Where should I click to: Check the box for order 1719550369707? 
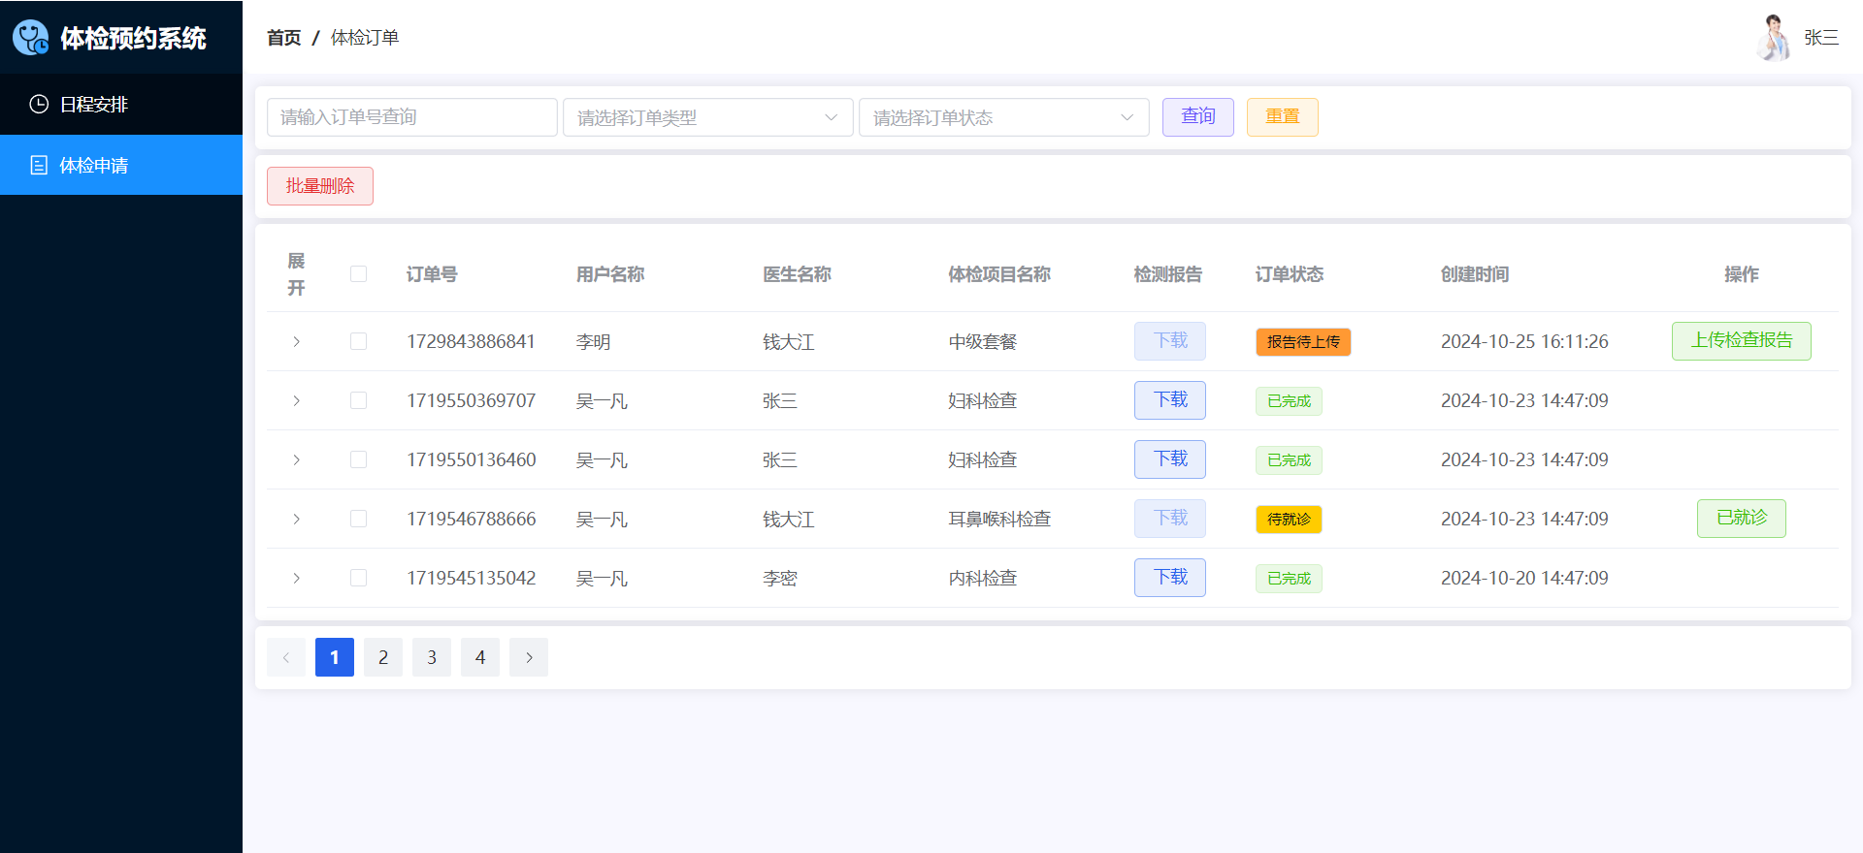pos(358,400)
